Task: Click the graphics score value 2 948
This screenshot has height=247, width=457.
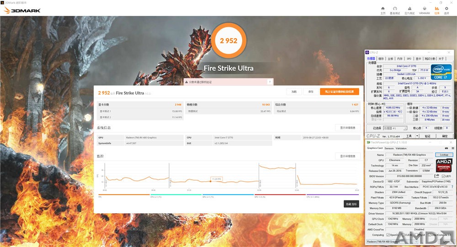Action: tap(178, 105)
